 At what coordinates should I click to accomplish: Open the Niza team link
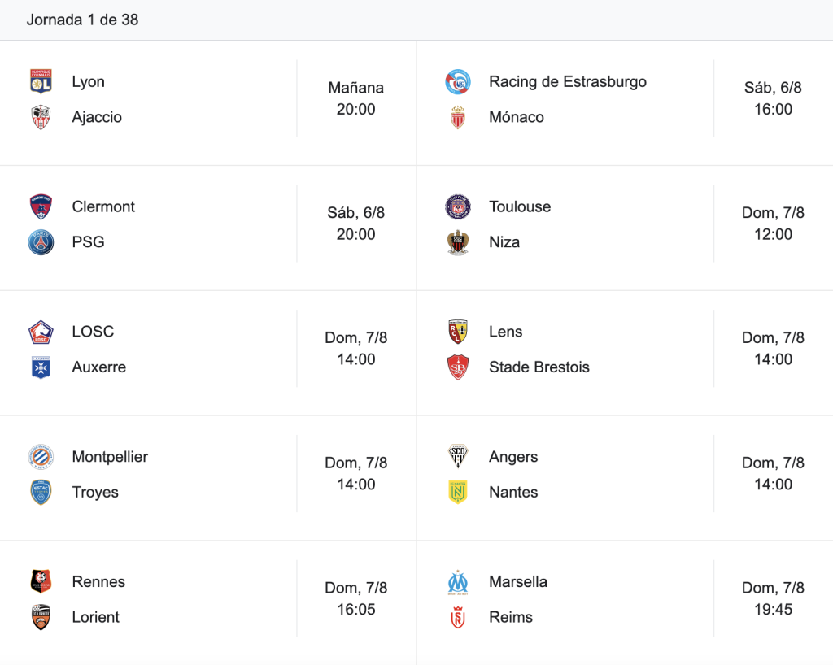coord(504,242)
